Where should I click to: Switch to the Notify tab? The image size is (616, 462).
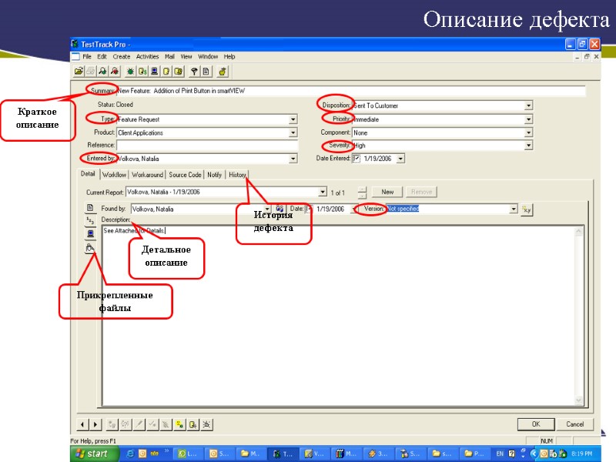[215, 175]
